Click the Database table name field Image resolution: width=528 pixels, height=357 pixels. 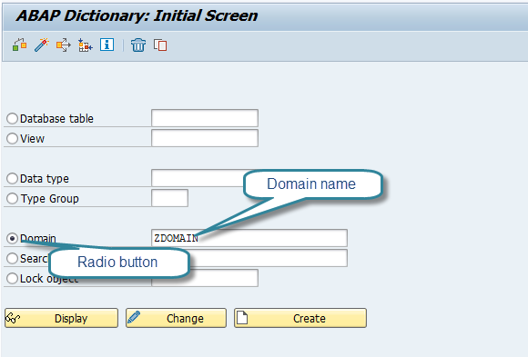[205, 118]
